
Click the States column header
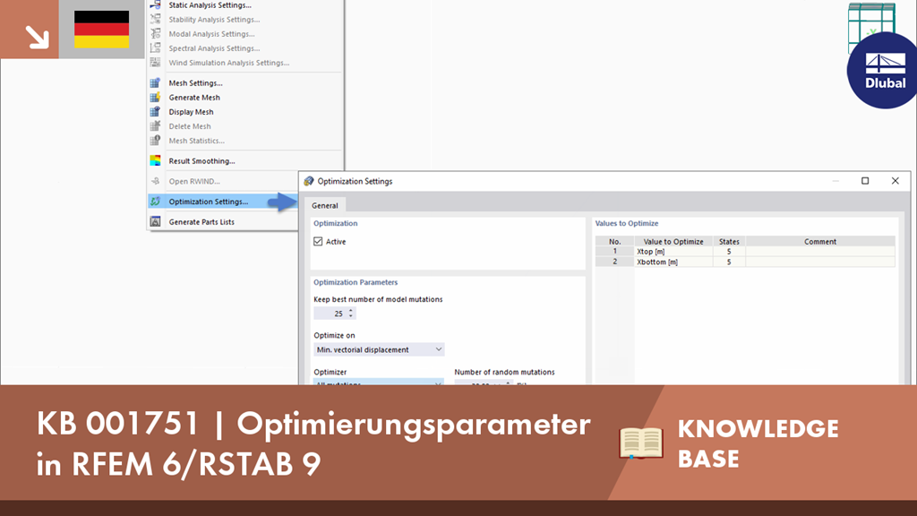729,241
